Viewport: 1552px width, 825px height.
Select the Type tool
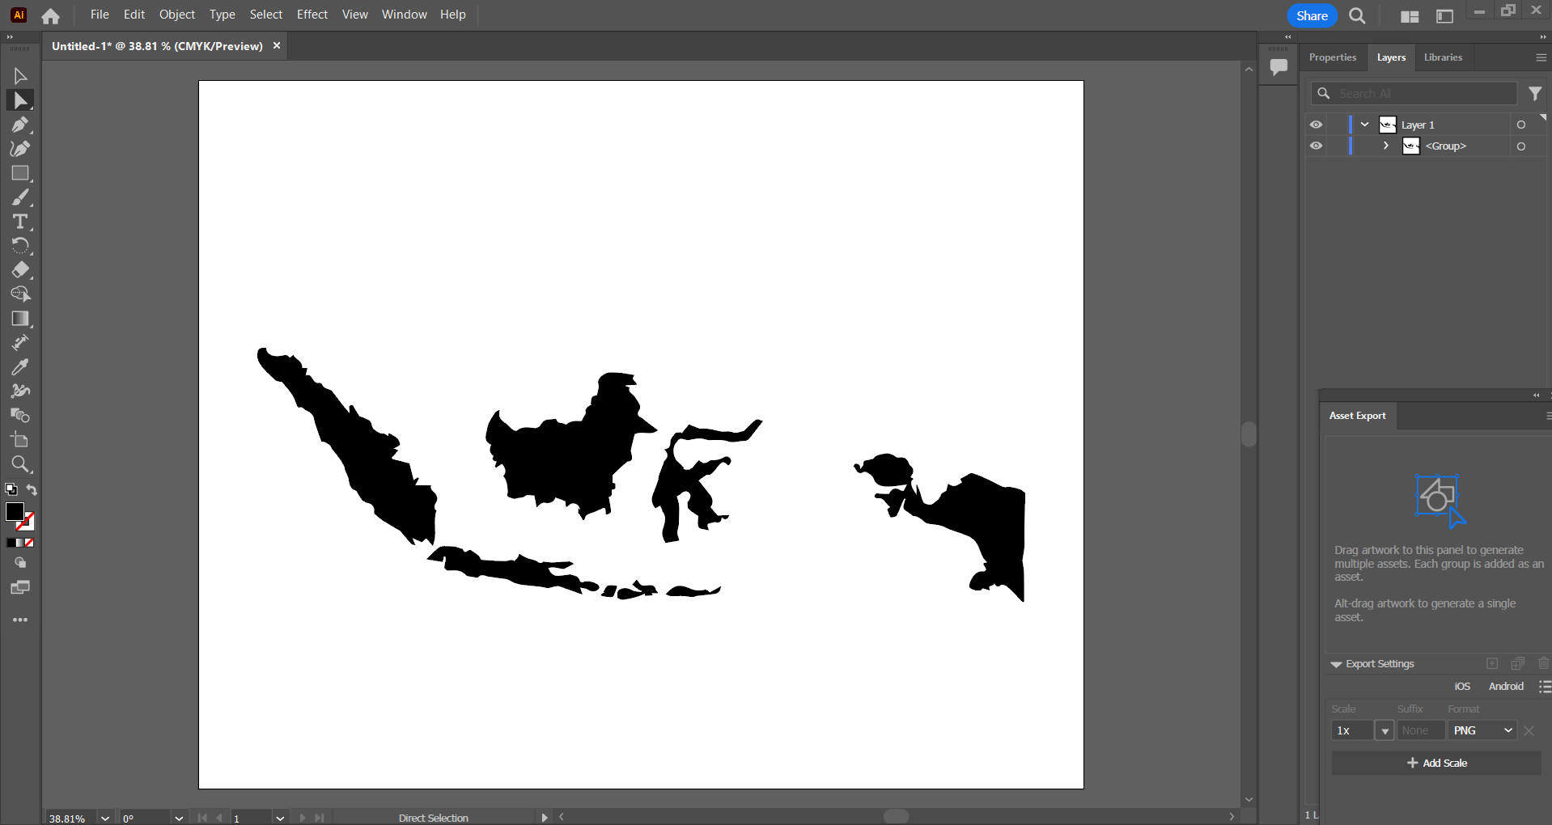tap(20, 222)
